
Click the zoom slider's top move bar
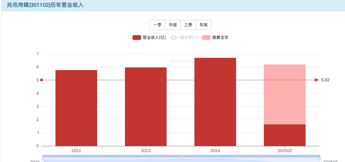tap(181, 156)
